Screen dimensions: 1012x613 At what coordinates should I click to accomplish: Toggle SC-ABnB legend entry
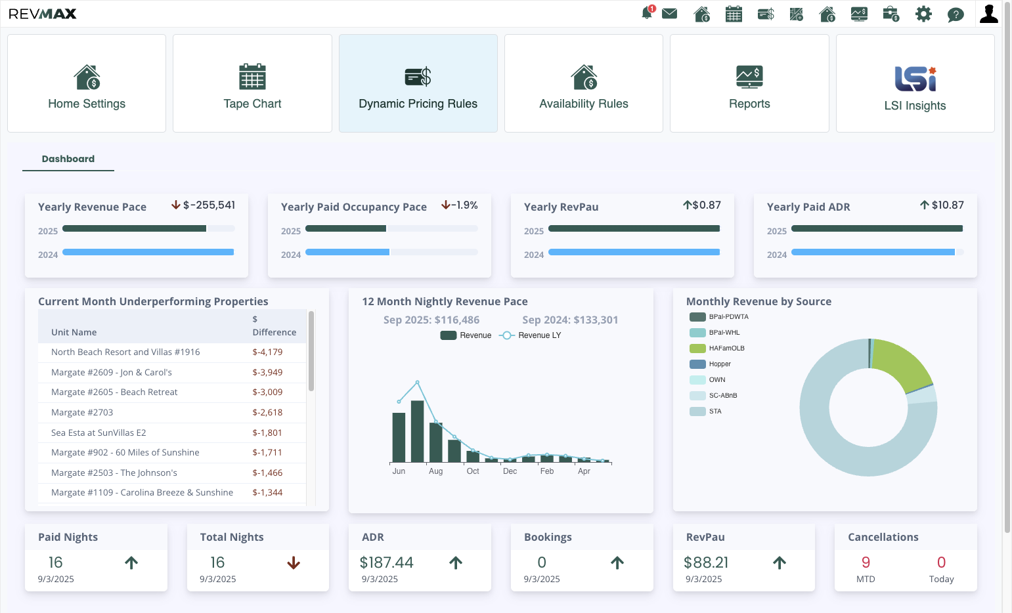point(713,396)
